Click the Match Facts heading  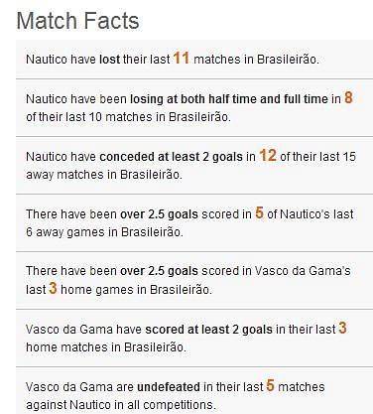77,21
